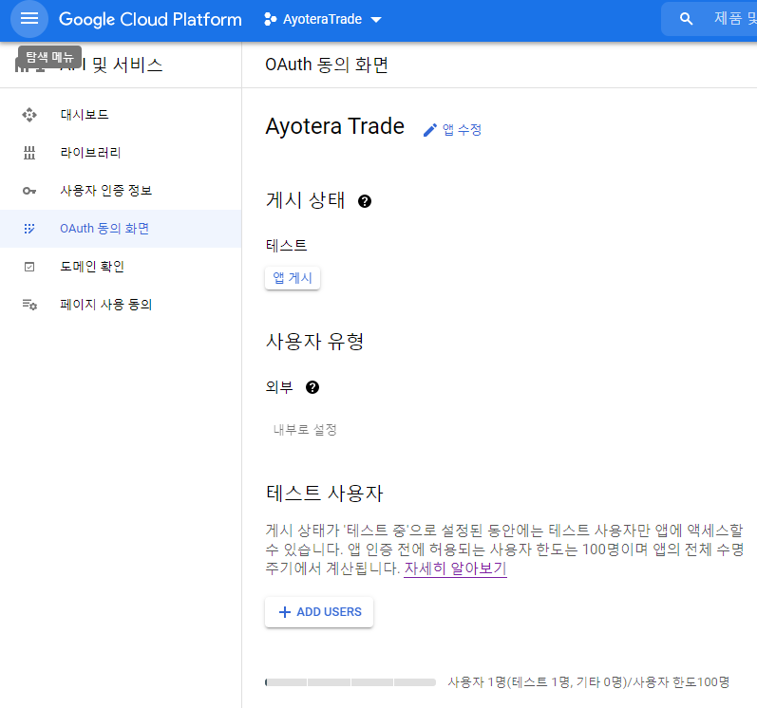Open the 대시보드 menu item

point(121,115)
